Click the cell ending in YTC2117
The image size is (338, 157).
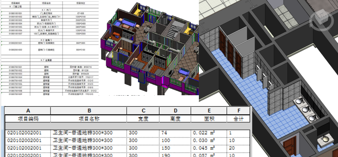click(x=80, y=77)
